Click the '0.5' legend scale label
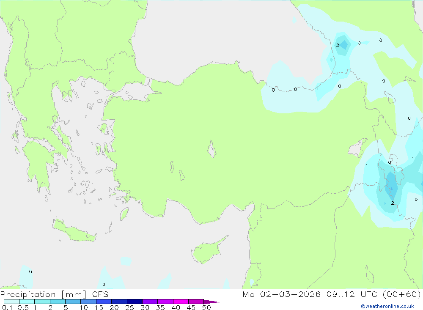Image resolution: width=423 pixels, height=310 pixels. (x=23, y=307)
